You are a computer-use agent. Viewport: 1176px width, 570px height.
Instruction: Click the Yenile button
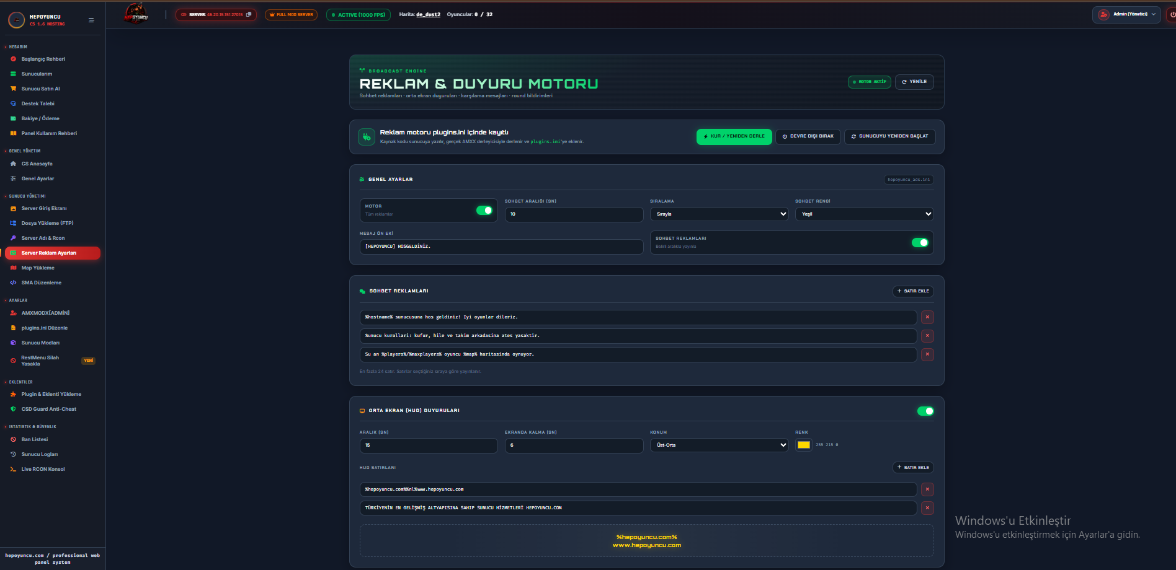pyautogui.click(x=914, y=82)
